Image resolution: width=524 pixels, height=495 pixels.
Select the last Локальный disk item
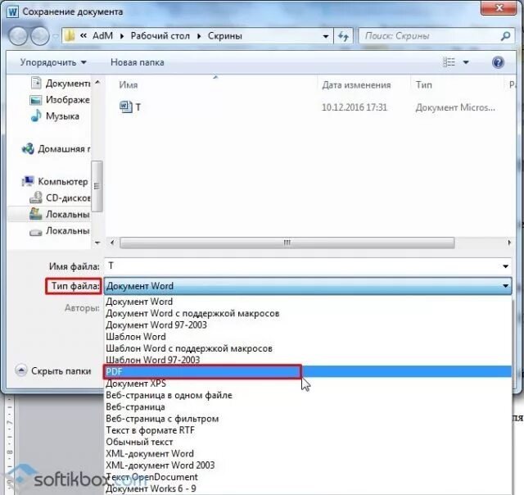click(x=60, y=231)
